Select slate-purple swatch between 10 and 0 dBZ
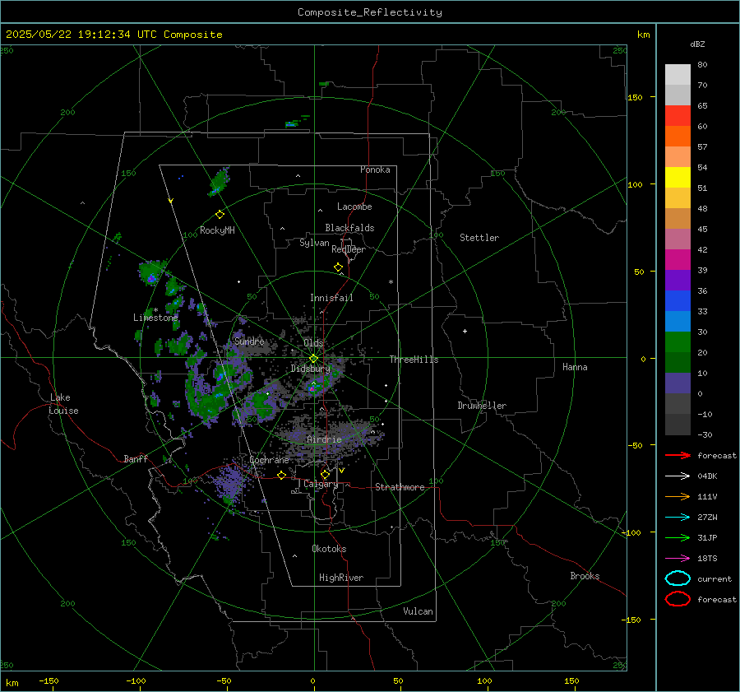740x692 pixels. 678,383
